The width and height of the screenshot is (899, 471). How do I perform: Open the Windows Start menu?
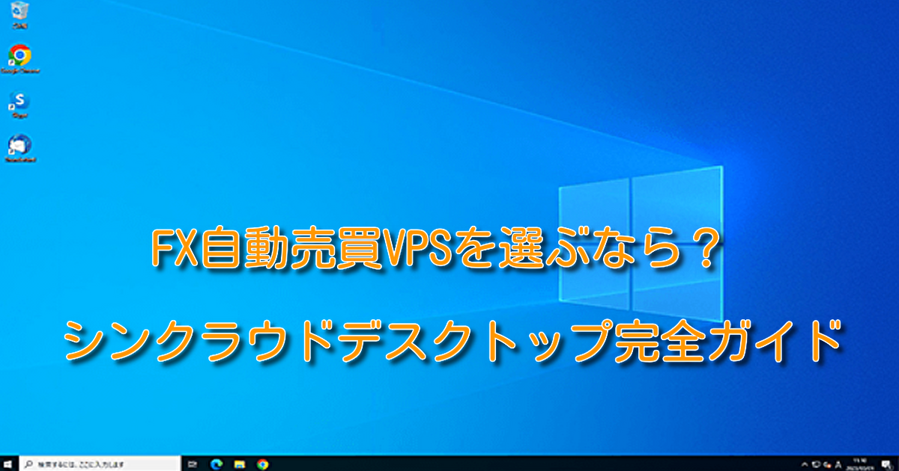(8, 464)
